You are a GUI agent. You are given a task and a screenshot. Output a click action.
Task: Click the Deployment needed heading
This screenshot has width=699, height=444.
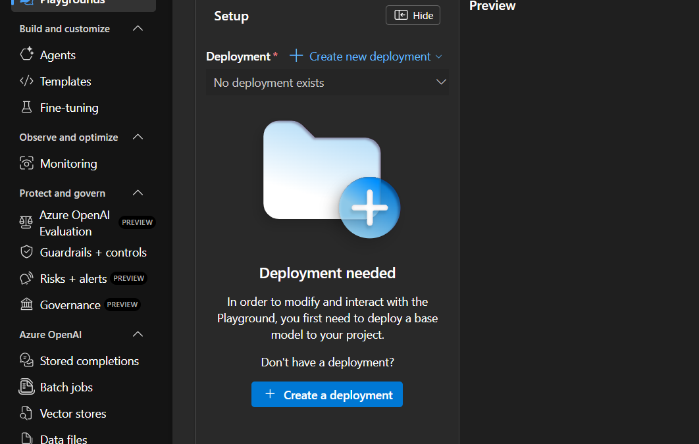click(327, 272)
